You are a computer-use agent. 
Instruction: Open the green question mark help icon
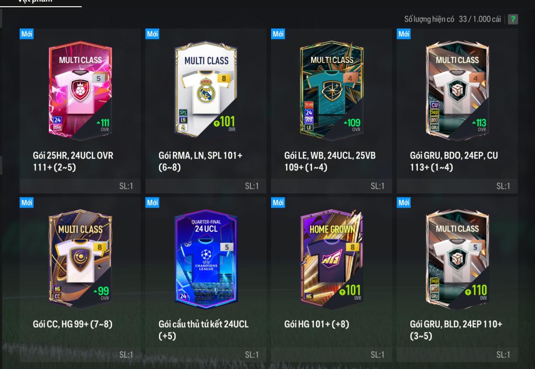click(512, 19)
